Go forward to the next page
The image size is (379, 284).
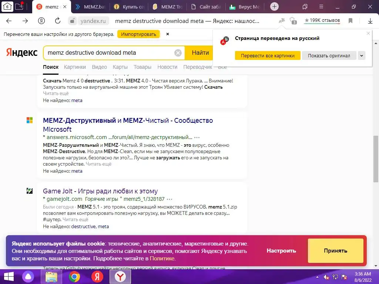tap(25, 21)
